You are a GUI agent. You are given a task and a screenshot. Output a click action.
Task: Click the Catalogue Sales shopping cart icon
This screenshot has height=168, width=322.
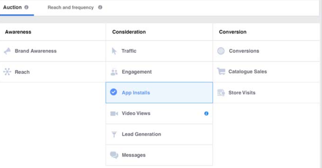tap(221, 72)
